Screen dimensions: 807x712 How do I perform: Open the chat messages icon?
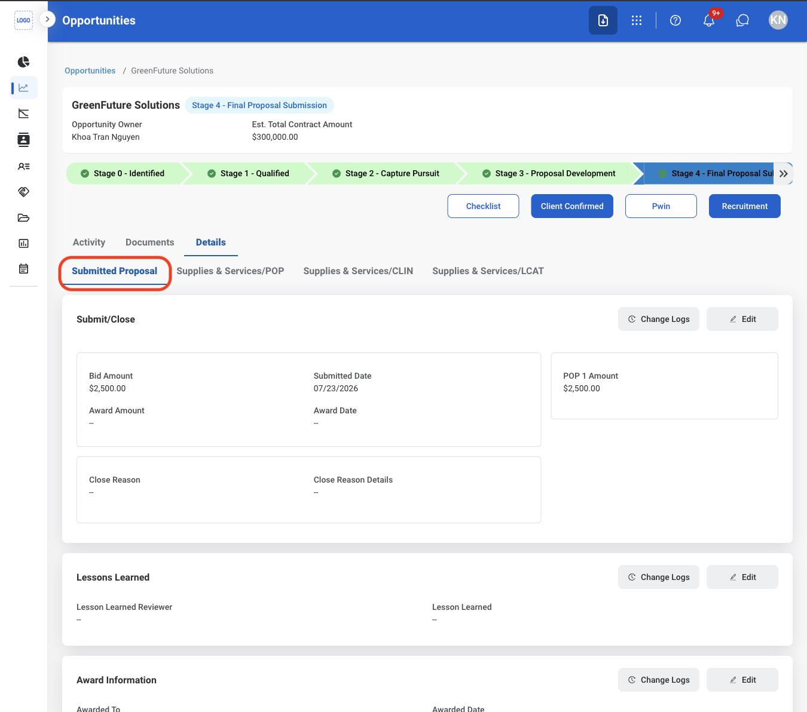click(x=742, y=20)
